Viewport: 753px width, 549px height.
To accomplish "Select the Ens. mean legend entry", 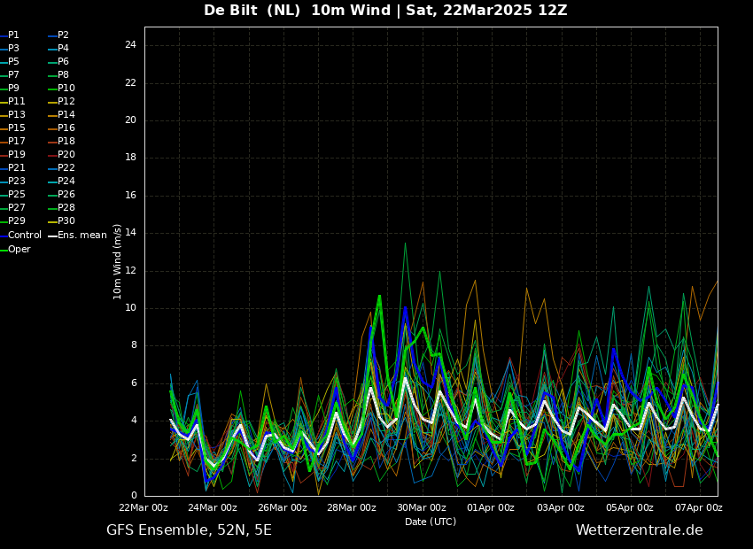I will click(x=78, y=236).
